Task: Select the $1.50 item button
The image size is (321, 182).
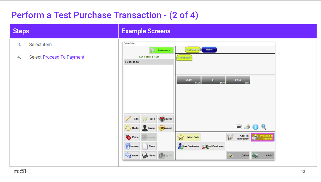Action: [x=188, y=80]
